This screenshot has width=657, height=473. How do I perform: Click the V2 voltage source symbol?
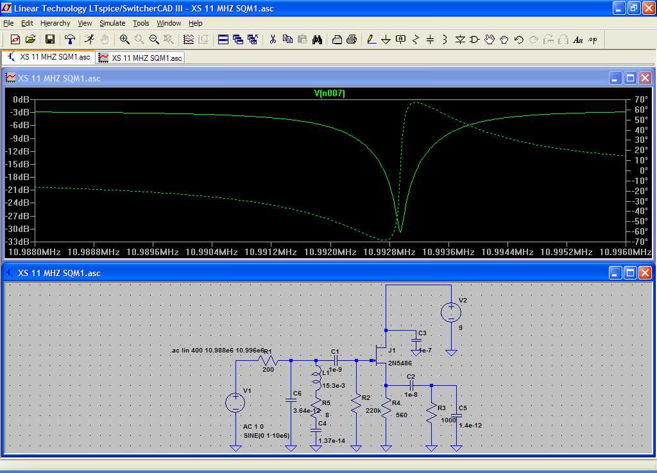(451, 312)
